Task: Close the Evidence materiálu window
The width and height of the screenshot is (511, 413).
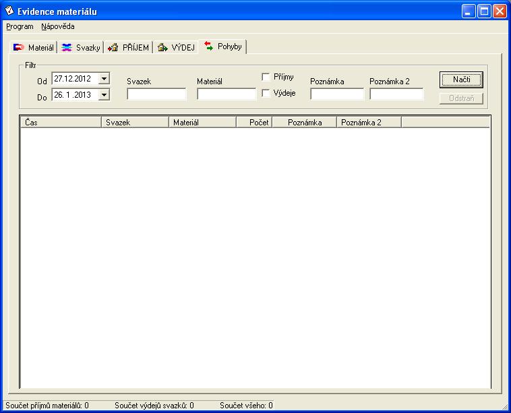Action: click(500, 11)
